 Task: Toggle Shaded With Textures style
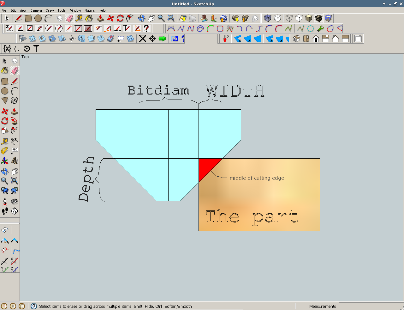pos(318,18)
